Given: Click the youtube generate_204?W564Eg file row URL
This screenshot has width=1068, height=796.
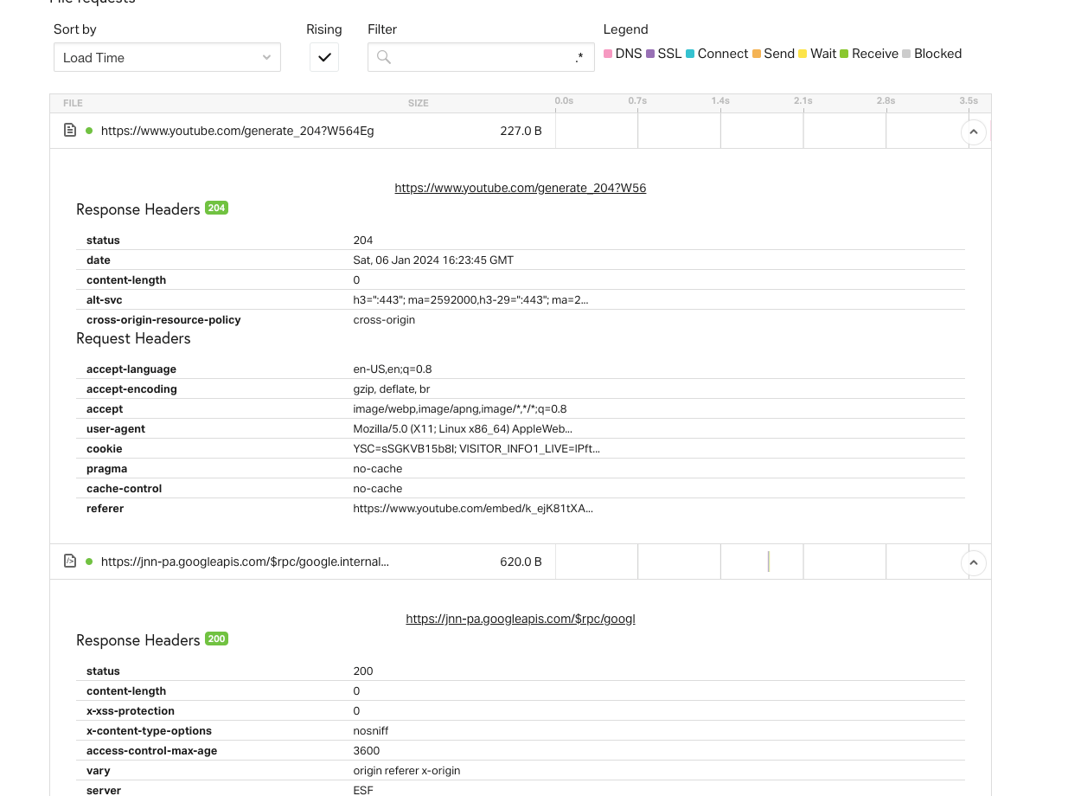Looking at the screenshot, I should (237, 131).
